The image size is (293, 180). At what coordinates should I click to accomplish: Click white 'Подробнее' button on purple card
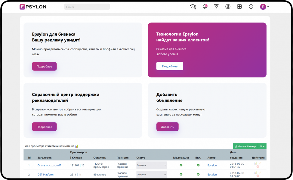click(x=170, y=66)
